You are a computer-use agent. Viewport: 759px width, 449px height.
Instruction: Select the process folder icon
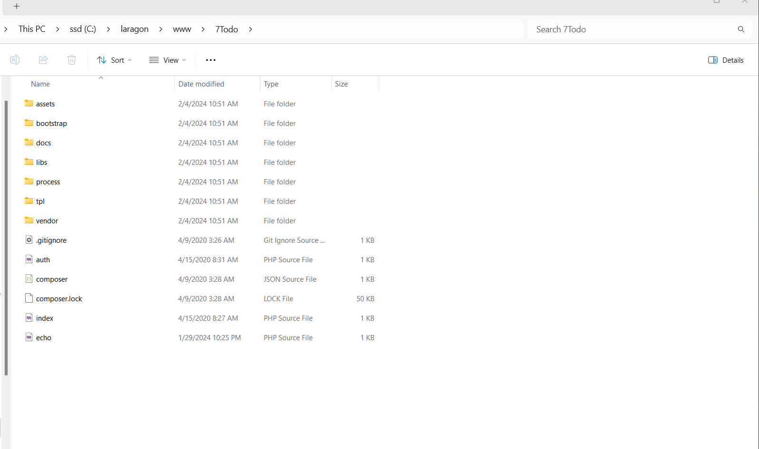(29, 181)
